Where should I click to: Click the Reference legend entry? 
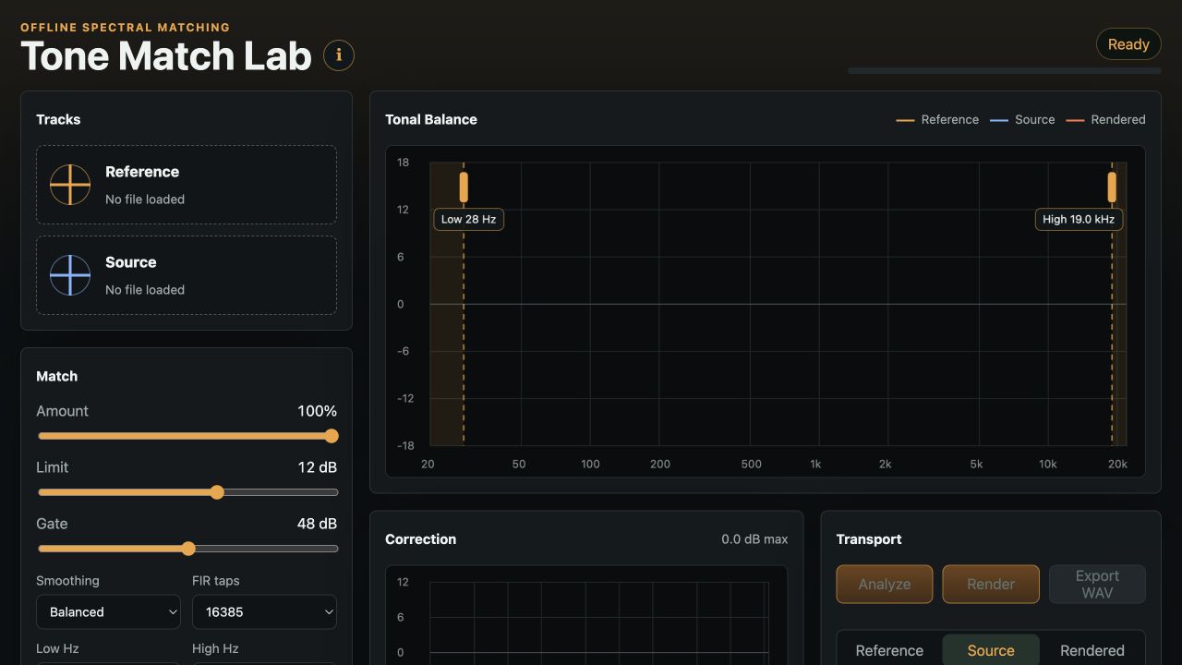[x=937, y=119]
